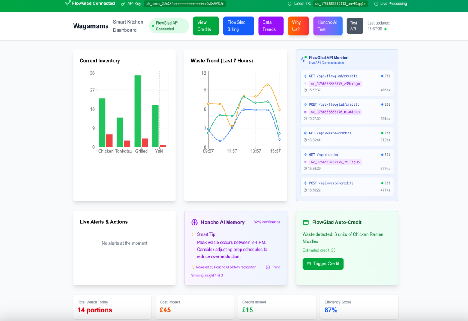The width and height of the screenshot is (468, 321).
Task: Go to Data Trends
Action: point(270,26)
